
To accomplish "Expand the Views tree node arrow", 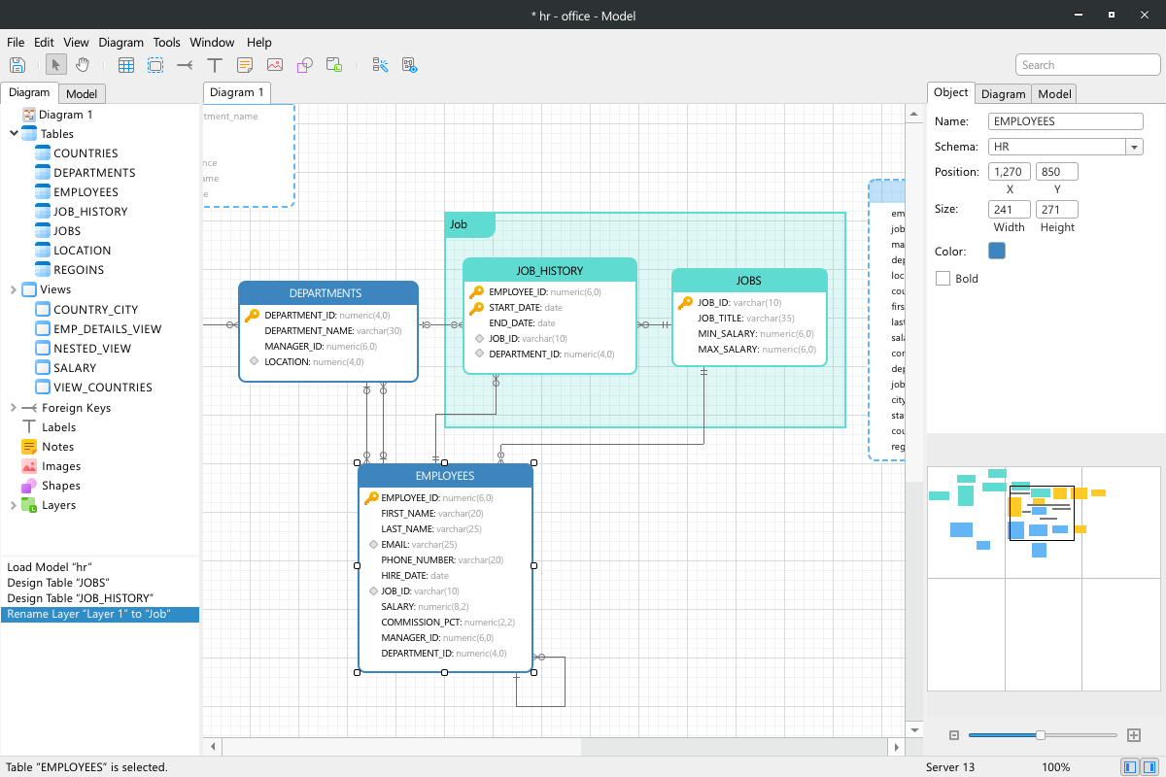I will click(13, 289).
